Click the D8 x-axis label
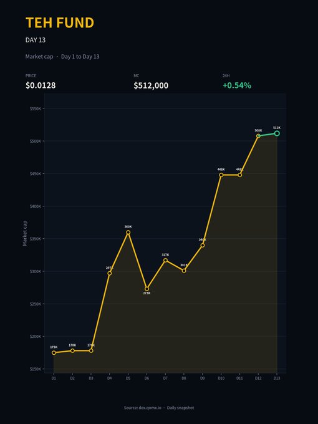Screen dimensions: 318x424 click(x=184, y=378)
